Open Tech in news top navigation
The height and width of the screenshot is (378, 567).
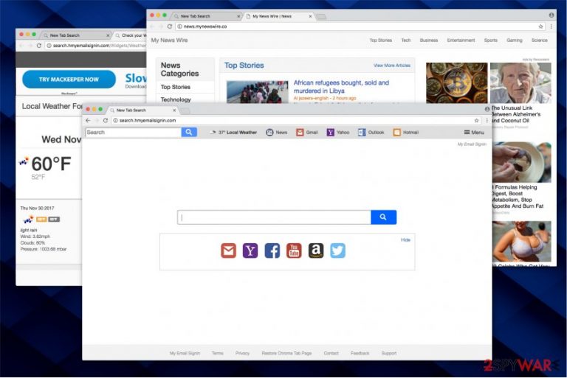click(406, 40)
